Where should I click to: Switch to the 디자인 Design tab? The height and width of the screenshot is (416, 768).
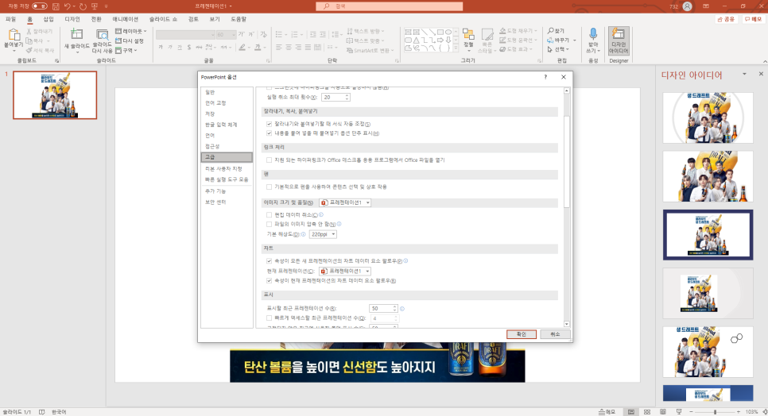(72, 19)
